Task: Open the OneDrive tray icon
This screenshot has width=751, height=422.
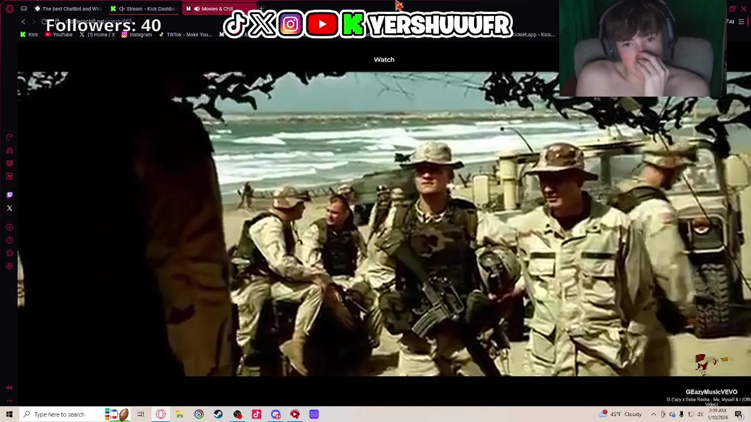Action: coord(672,414)
